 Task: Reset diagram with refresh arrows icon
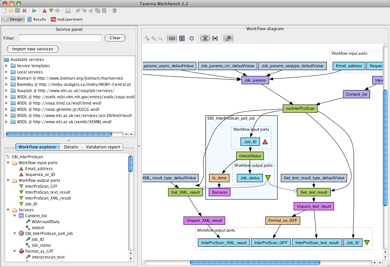(x=147, y=38)
